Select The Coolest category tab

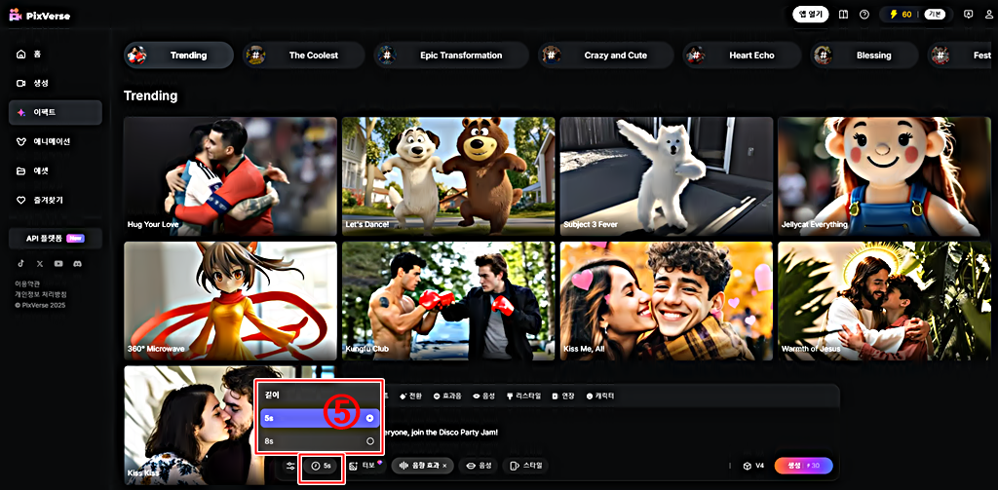[304, 56]
